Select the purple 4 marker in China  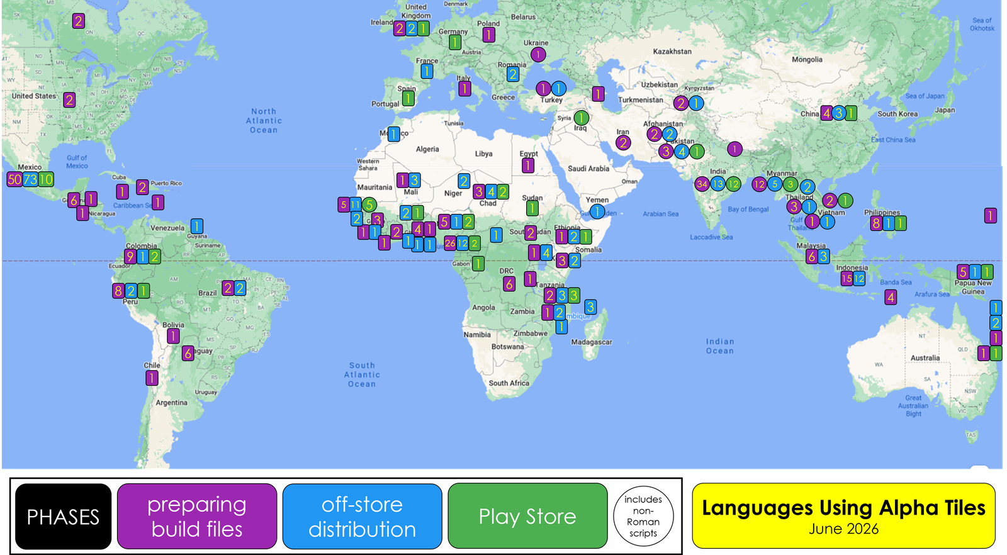point(827,113)
